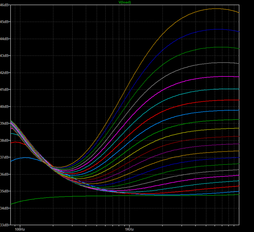Select the 41dB vertical axis label
Image resolution: width=254 pixels, height=232 pixels.
tap(5, 90)
